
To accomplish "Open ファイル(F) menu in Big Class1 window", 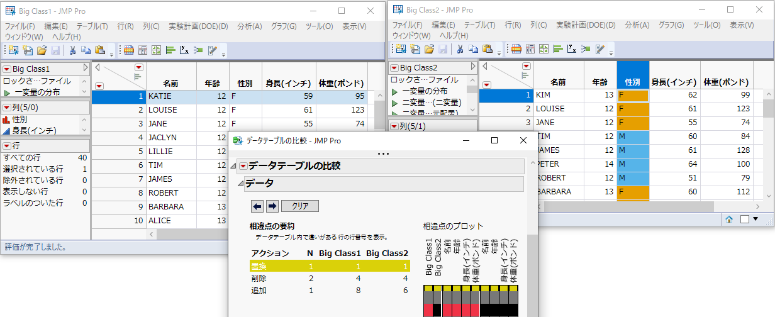I will point(20,26).
